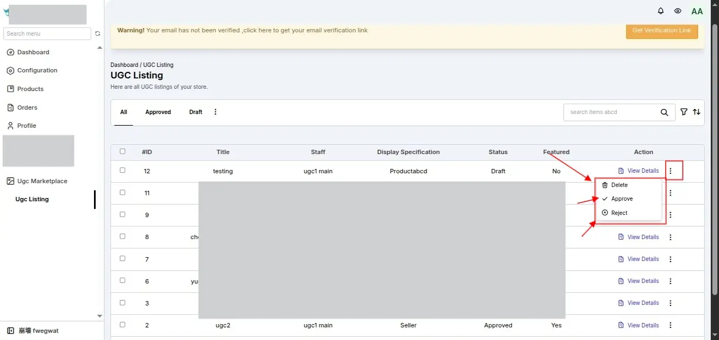Collapse the sidebar using bottom-left panel icon

(10, 331)
